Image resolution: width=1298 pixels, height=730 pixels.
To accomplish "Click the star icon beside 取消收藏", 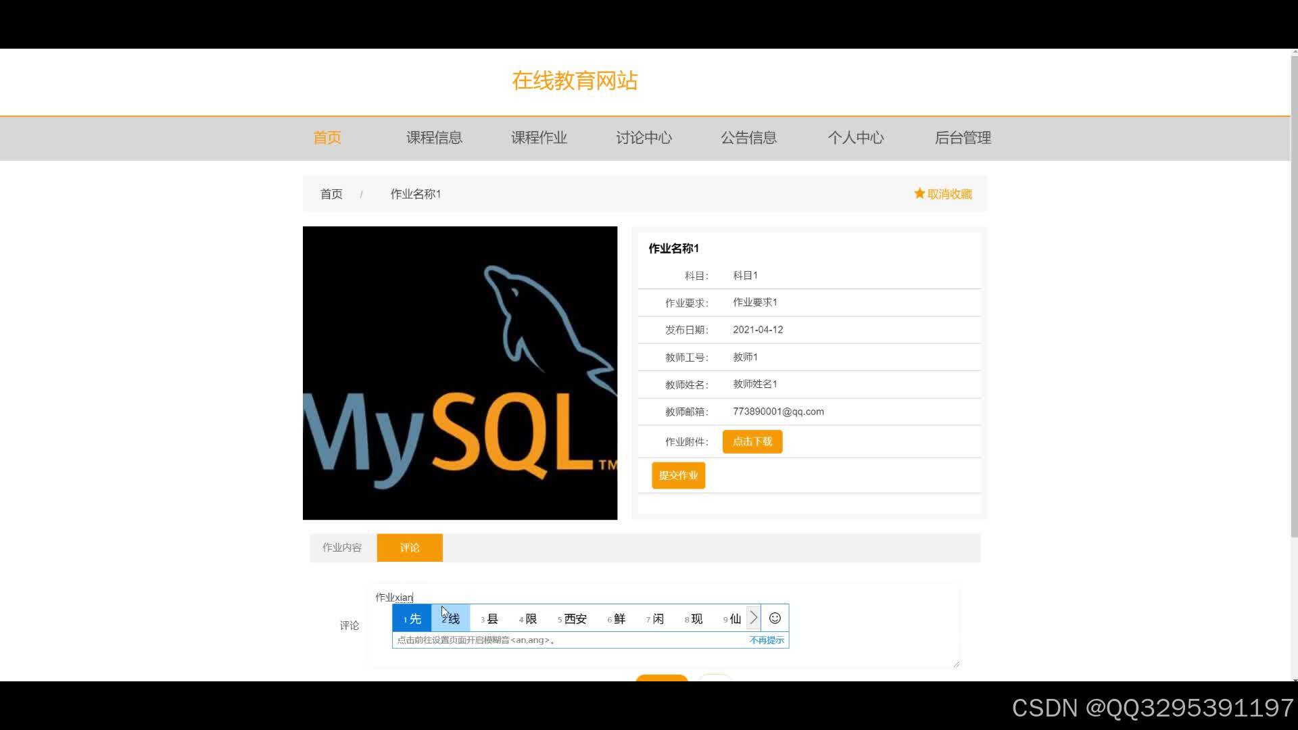I will point(919,193).
